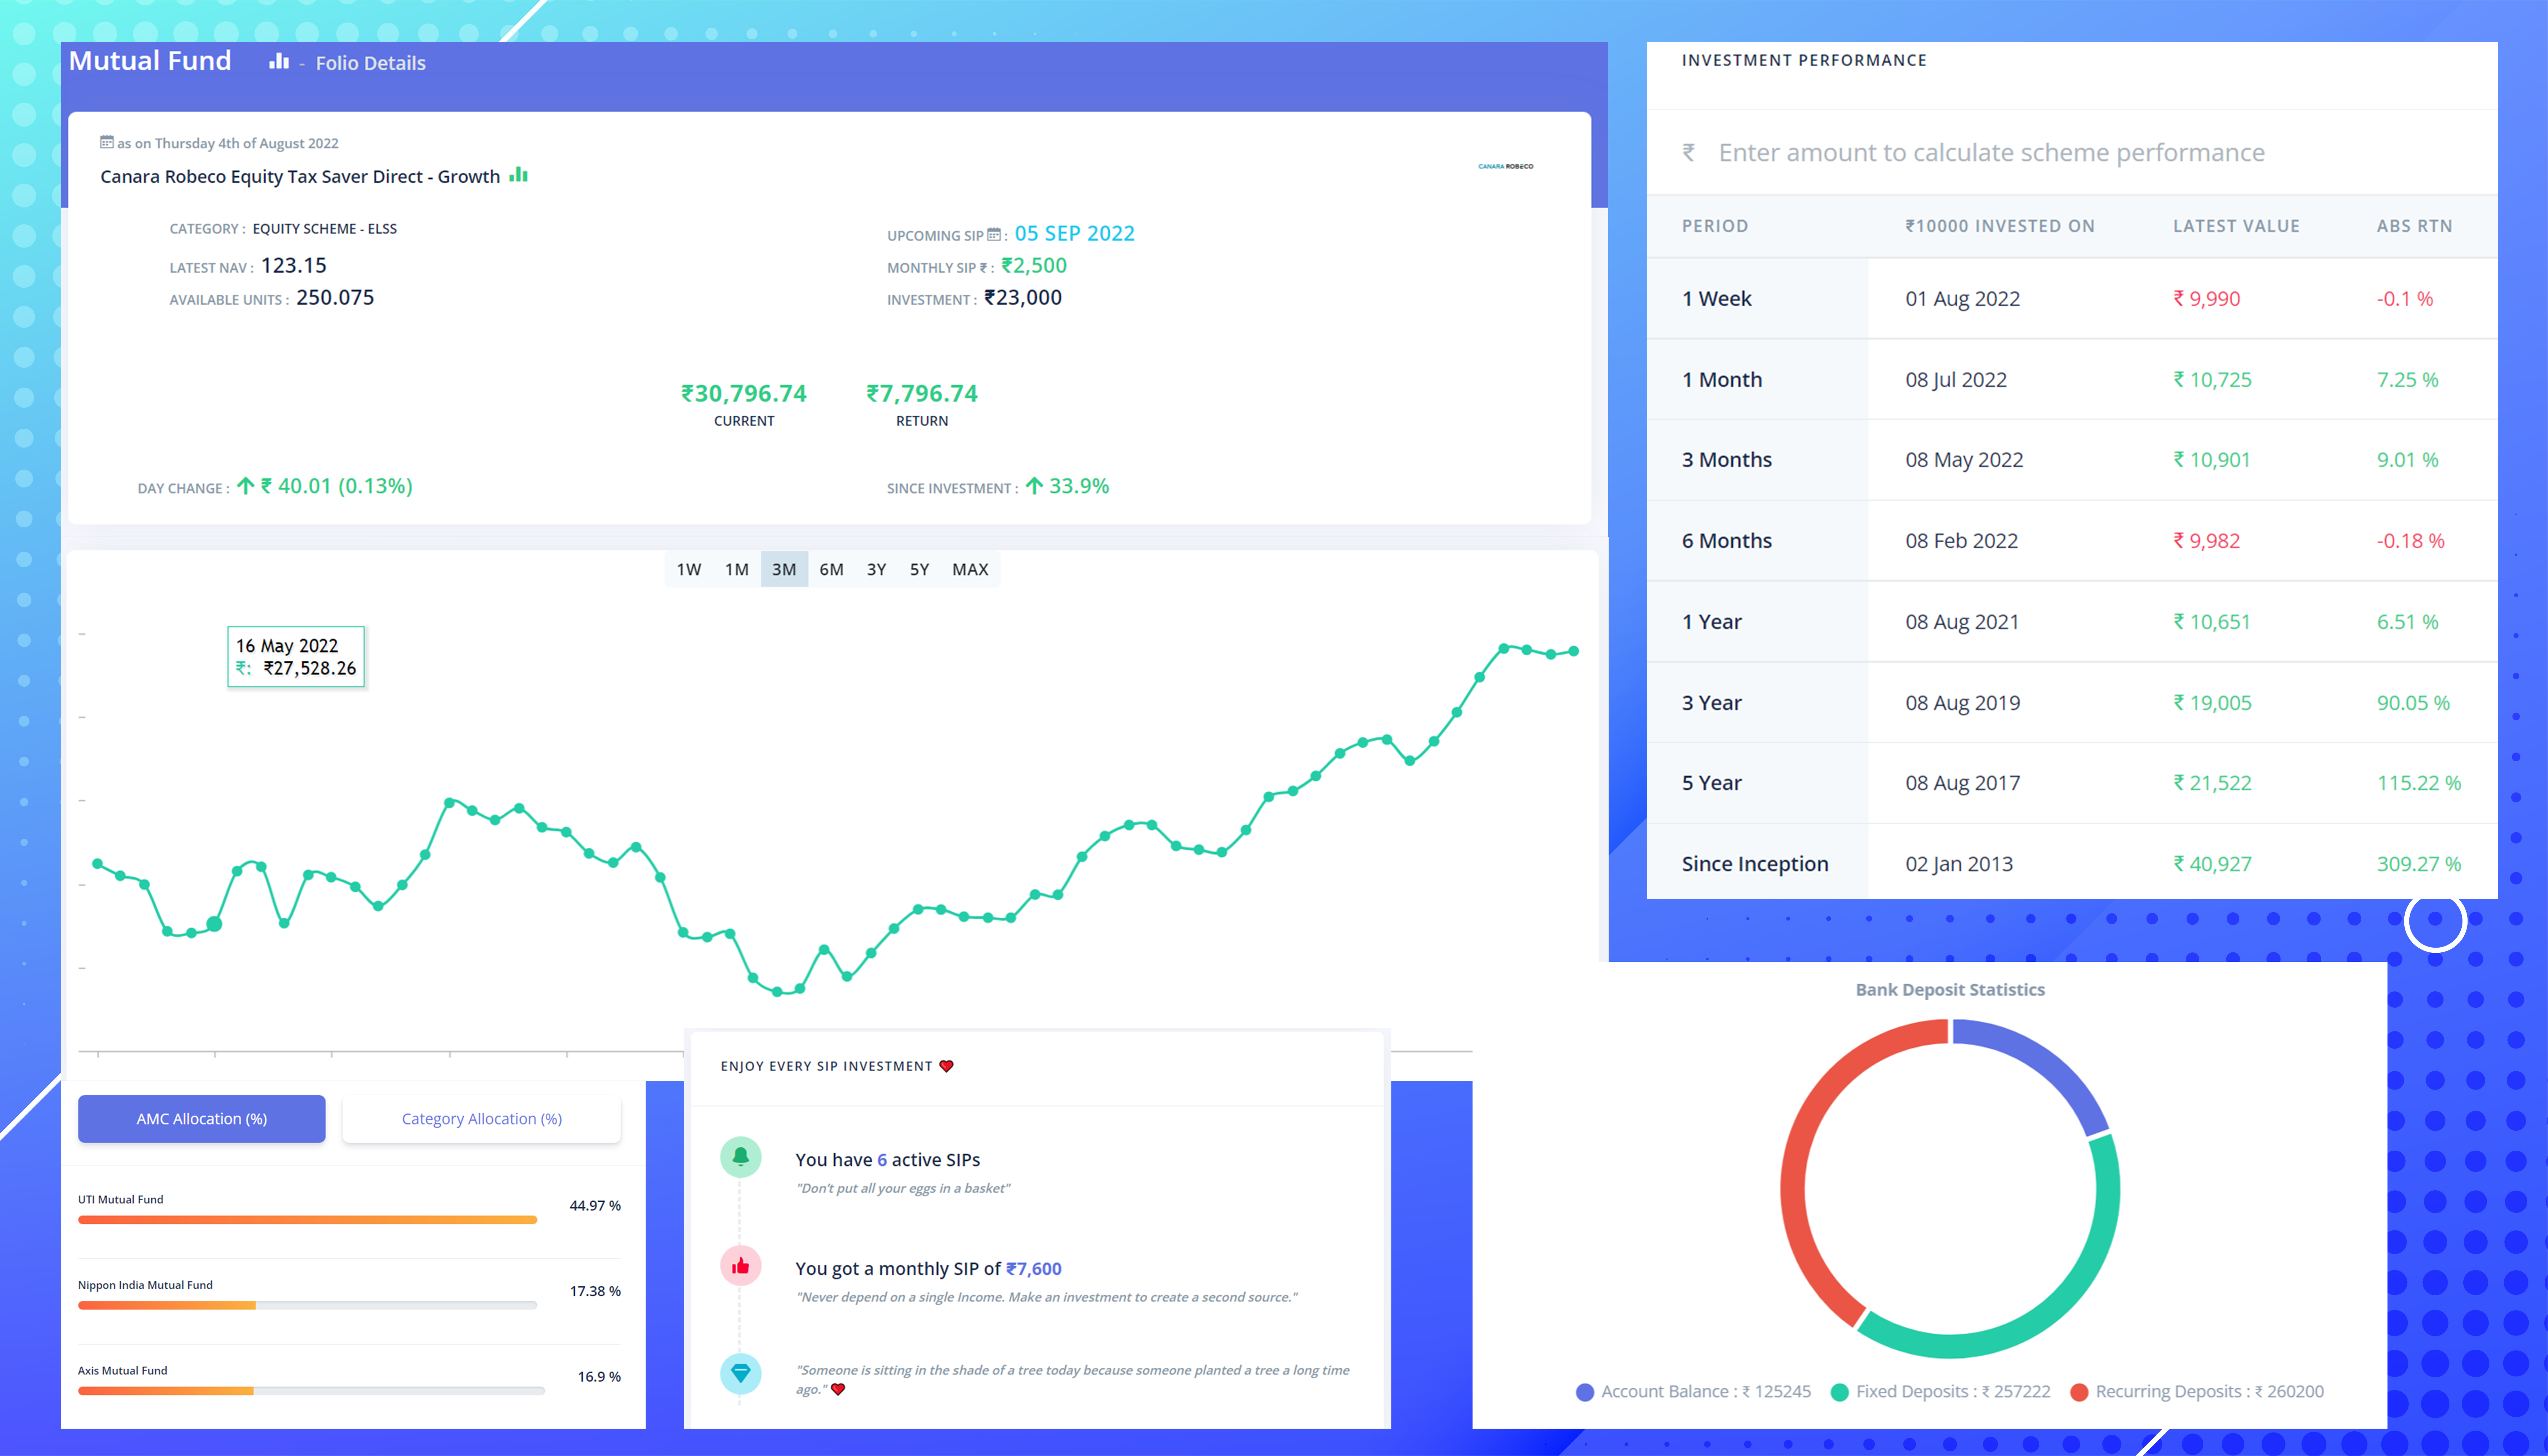Click the scheme performance amount field

[1990, 152]
